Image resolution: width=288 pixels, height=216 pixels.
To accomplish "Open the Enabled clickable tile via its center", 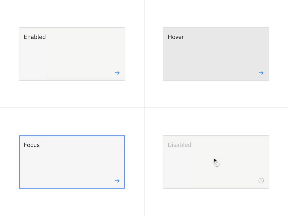I will coord(72,54).
